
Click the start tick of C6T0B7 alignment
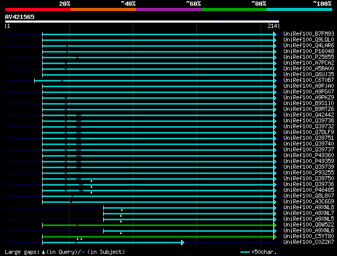click(35, 80)
